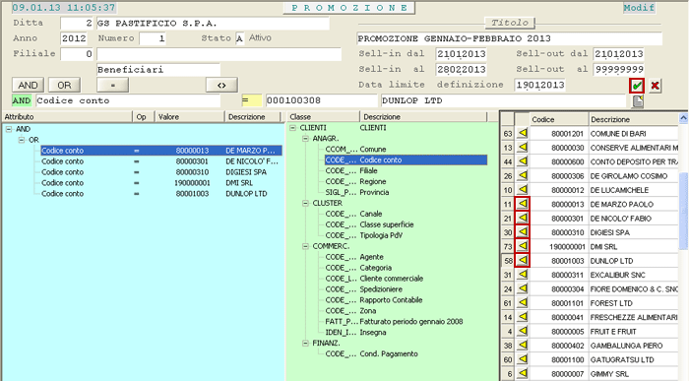The height and width of the screenshot is (381, 689).
Task: Collapse the CLIENTI class tree
Action: [293, 128]
